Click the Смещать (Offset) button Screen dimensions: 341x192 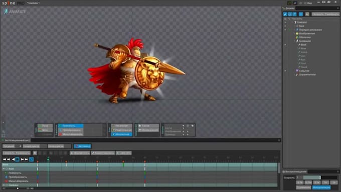tap(123, 153)
